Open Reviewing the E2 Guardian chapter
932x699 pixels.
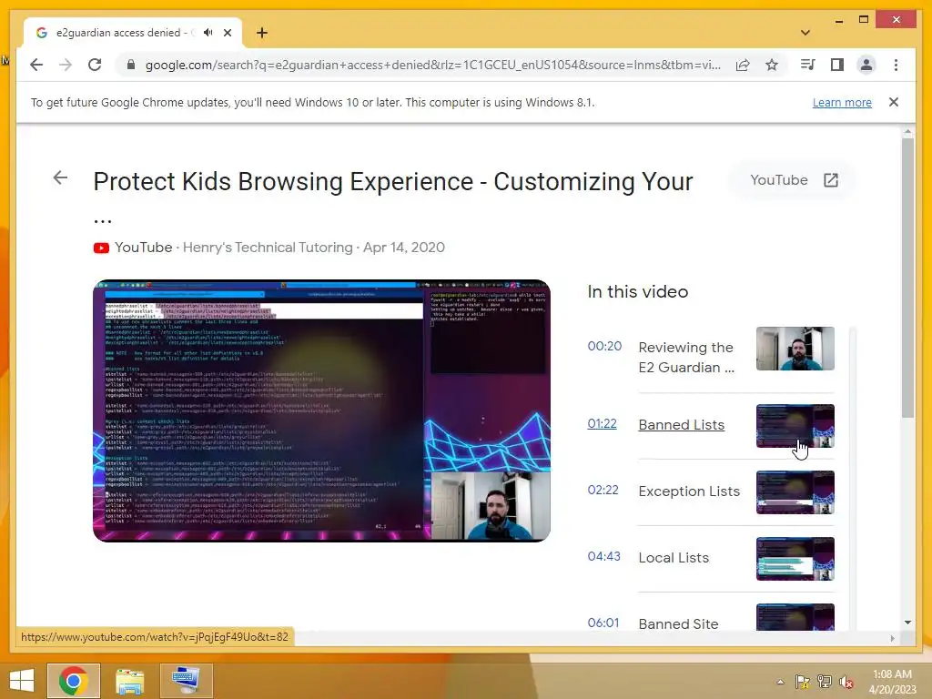686,357
